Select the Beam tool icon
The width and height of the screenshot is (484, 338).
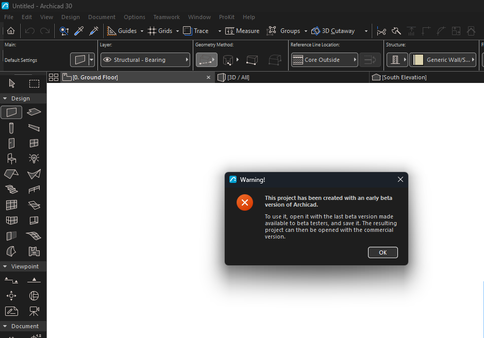(34, 127)
